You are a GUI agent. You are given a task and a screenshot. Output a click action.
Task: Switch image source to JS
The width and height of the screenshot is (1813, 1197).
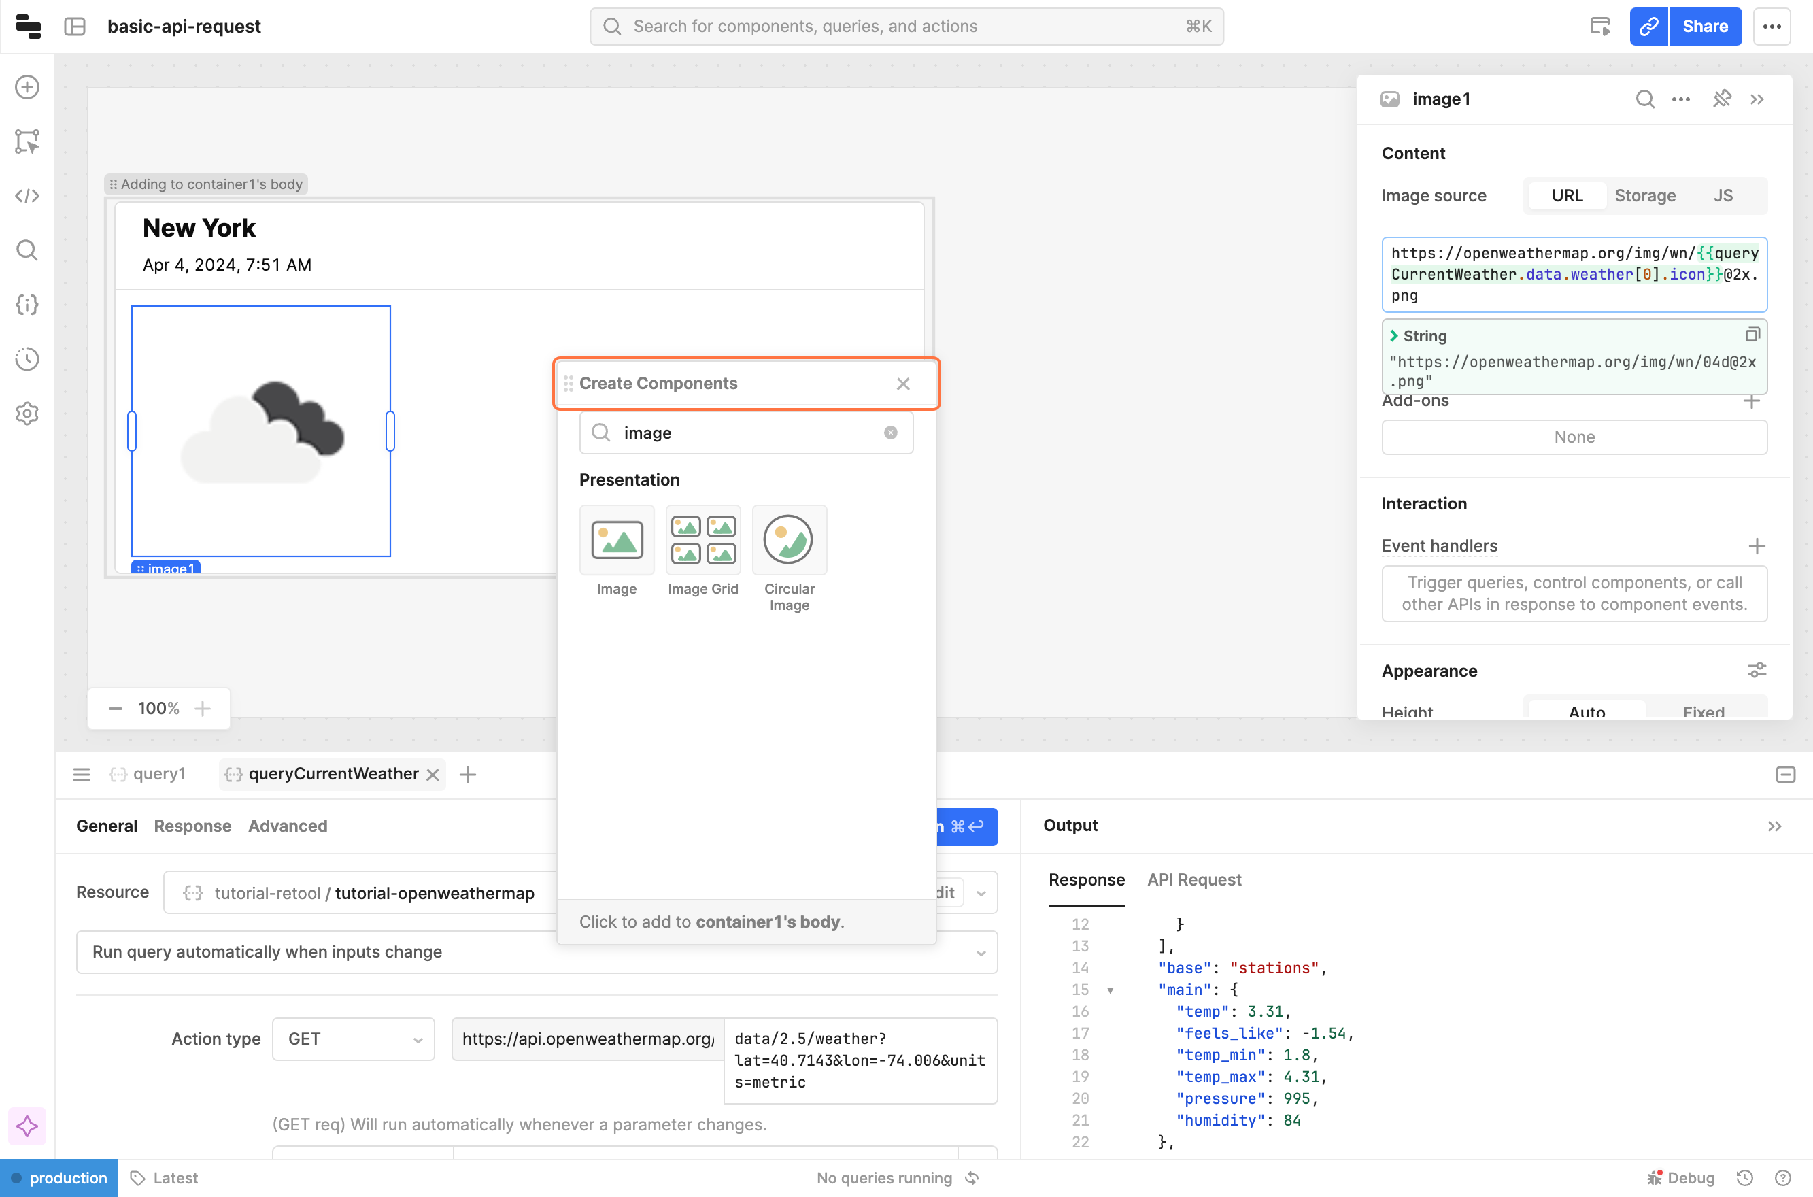pyautogui.click(x=1723, y=195)
